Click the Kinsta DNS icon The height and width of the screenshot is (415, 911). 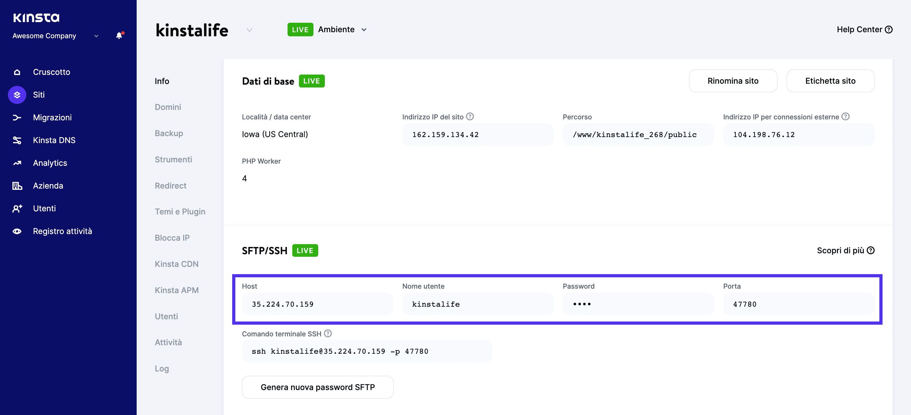pyautogui.click(x=17, y=140)
